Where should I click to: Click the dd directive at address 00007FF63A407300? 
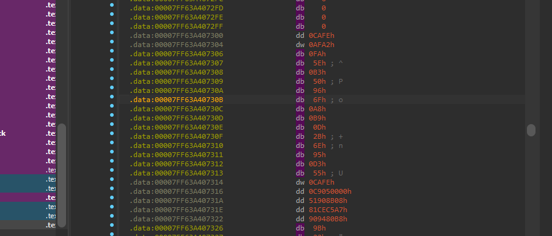click(300, 36)
